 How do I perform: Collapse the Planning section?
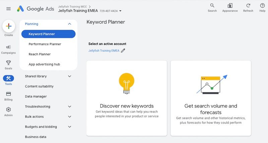tap(69, 24)
